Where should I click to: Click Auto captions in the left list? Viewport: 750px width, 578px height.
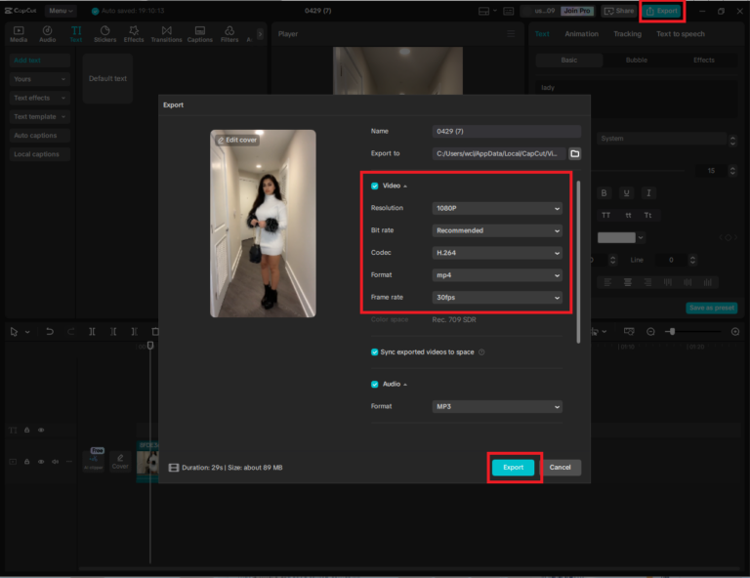[x=39, y=136]
